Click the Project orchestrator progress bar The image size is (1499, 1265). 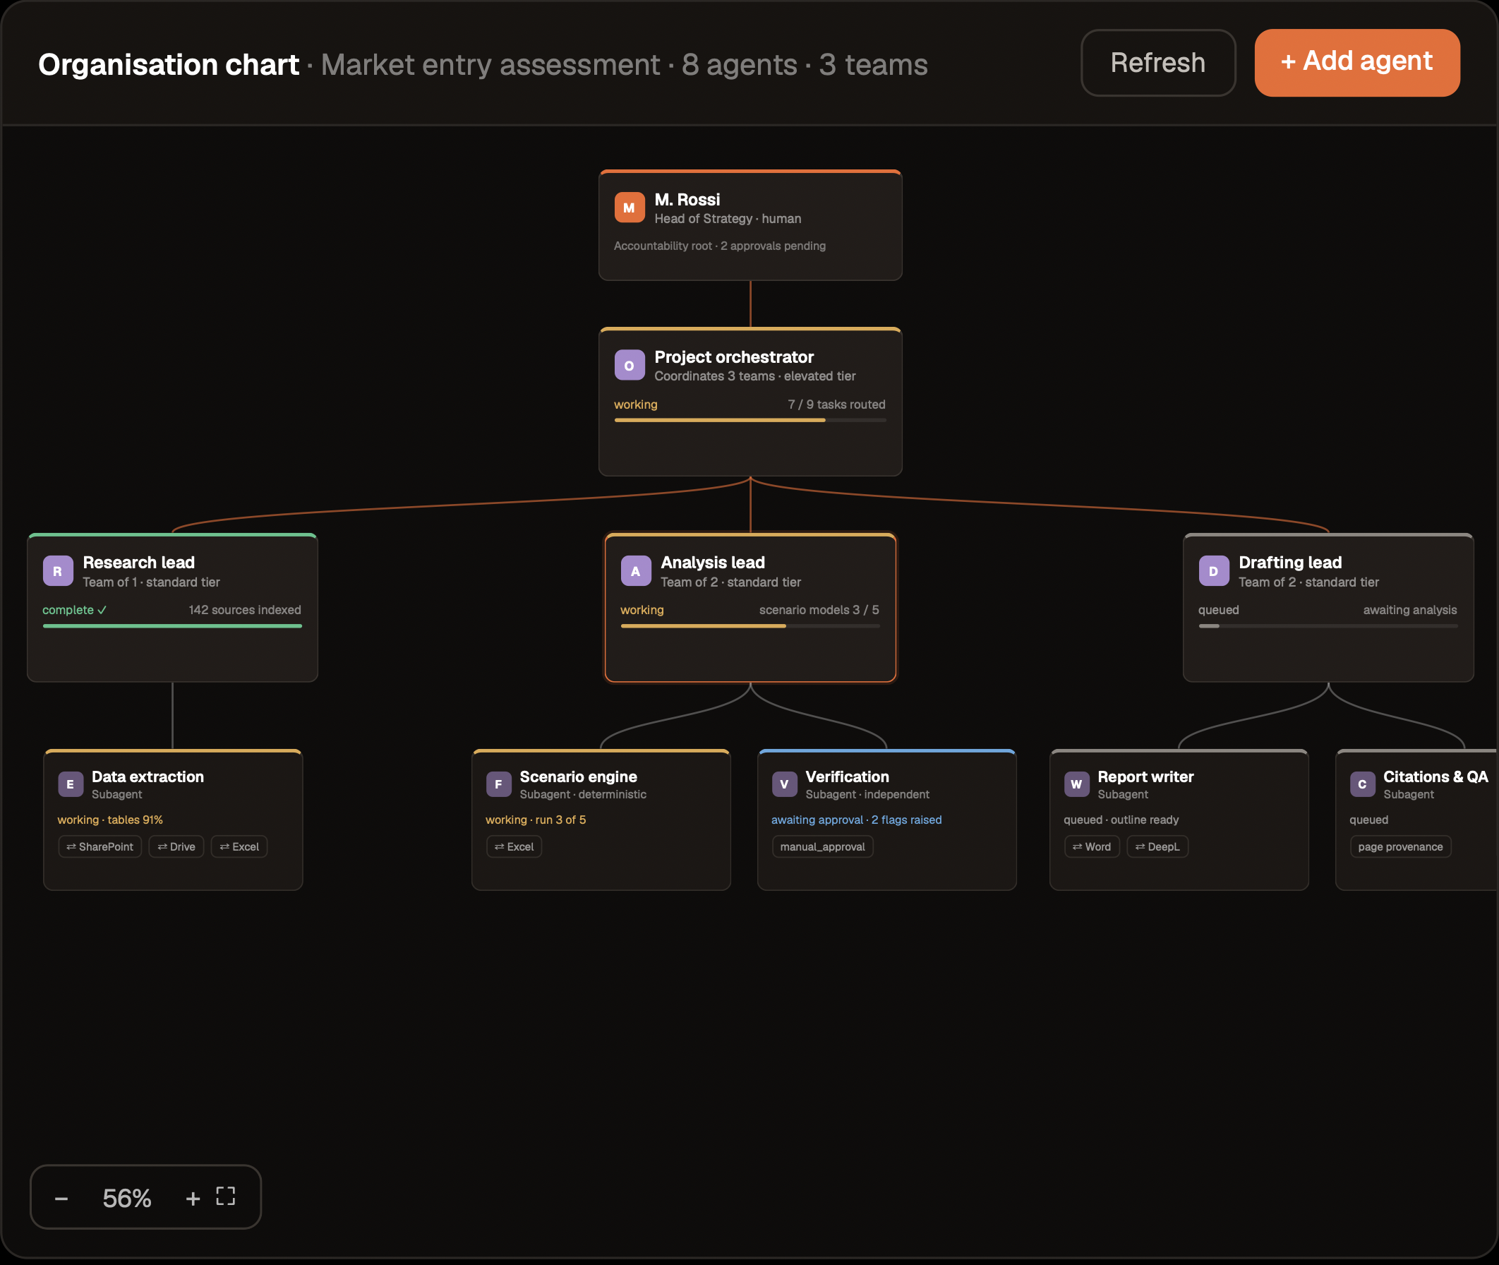(750, 420)
